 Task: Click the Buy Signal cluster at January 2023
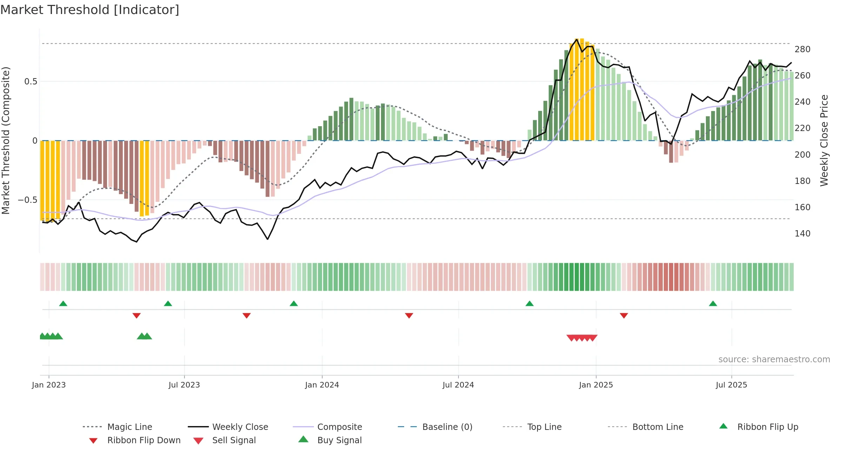(x=51, y=336)
